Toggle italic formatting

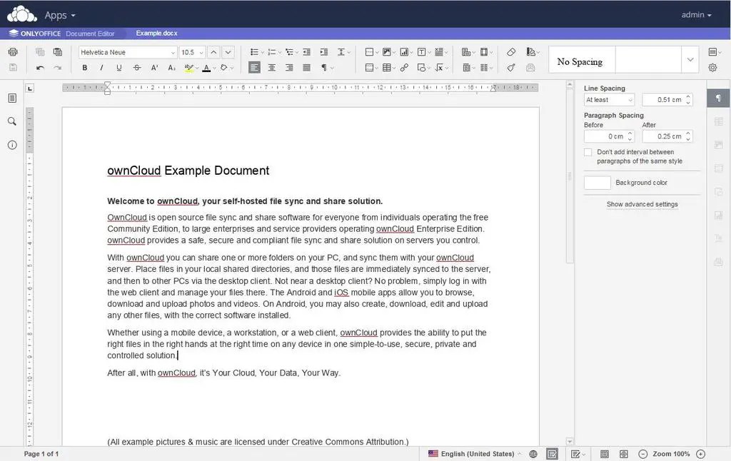point(101,68)
